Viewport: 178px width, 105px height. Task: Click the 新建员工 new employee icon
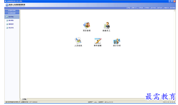coord(106,25)
